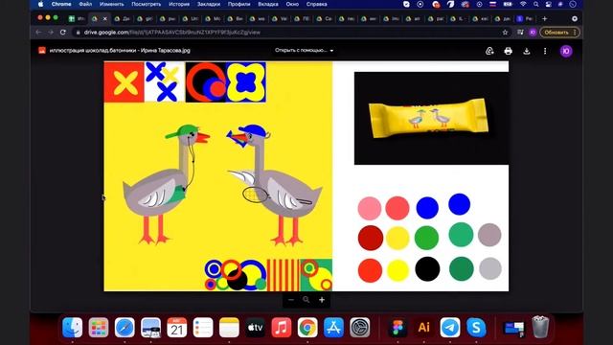Screen dimensions: 613x345
Task: Open Spotlight search in the menu bar
Action: point(536,4)
